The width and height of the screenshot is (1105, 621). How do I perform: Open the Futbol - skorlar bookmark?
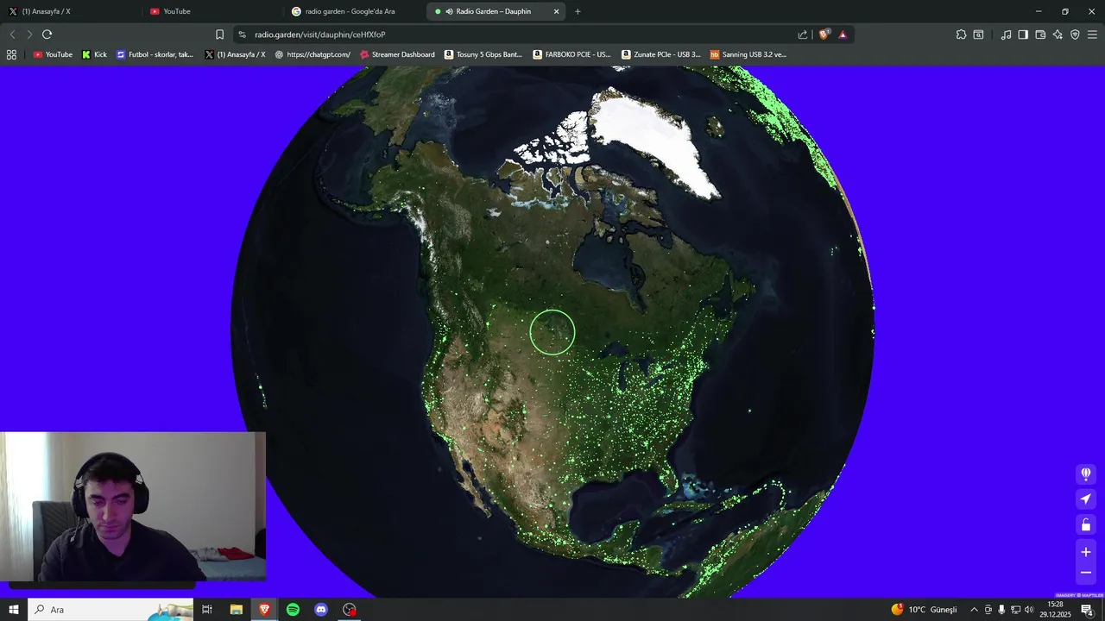pos(155,54)
